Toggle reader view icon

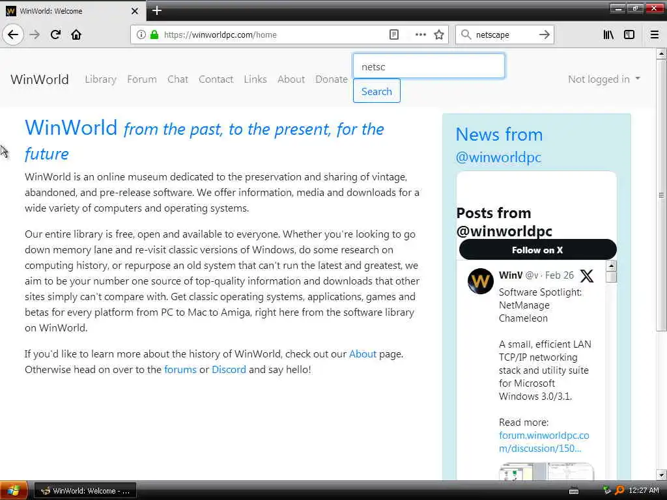click(394, 35)
